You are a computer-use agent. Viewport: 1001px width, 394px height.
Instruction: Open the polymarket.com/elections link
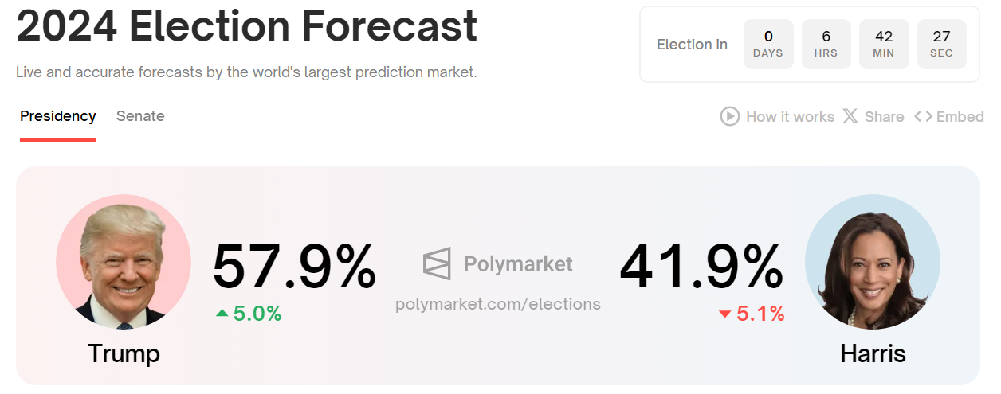coord(498,303)
